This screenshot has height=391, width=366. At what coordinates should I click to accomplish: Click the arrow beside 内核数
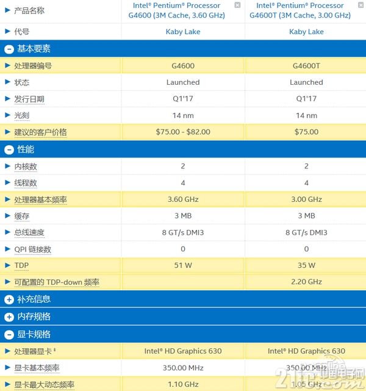[x=7, y=166]
